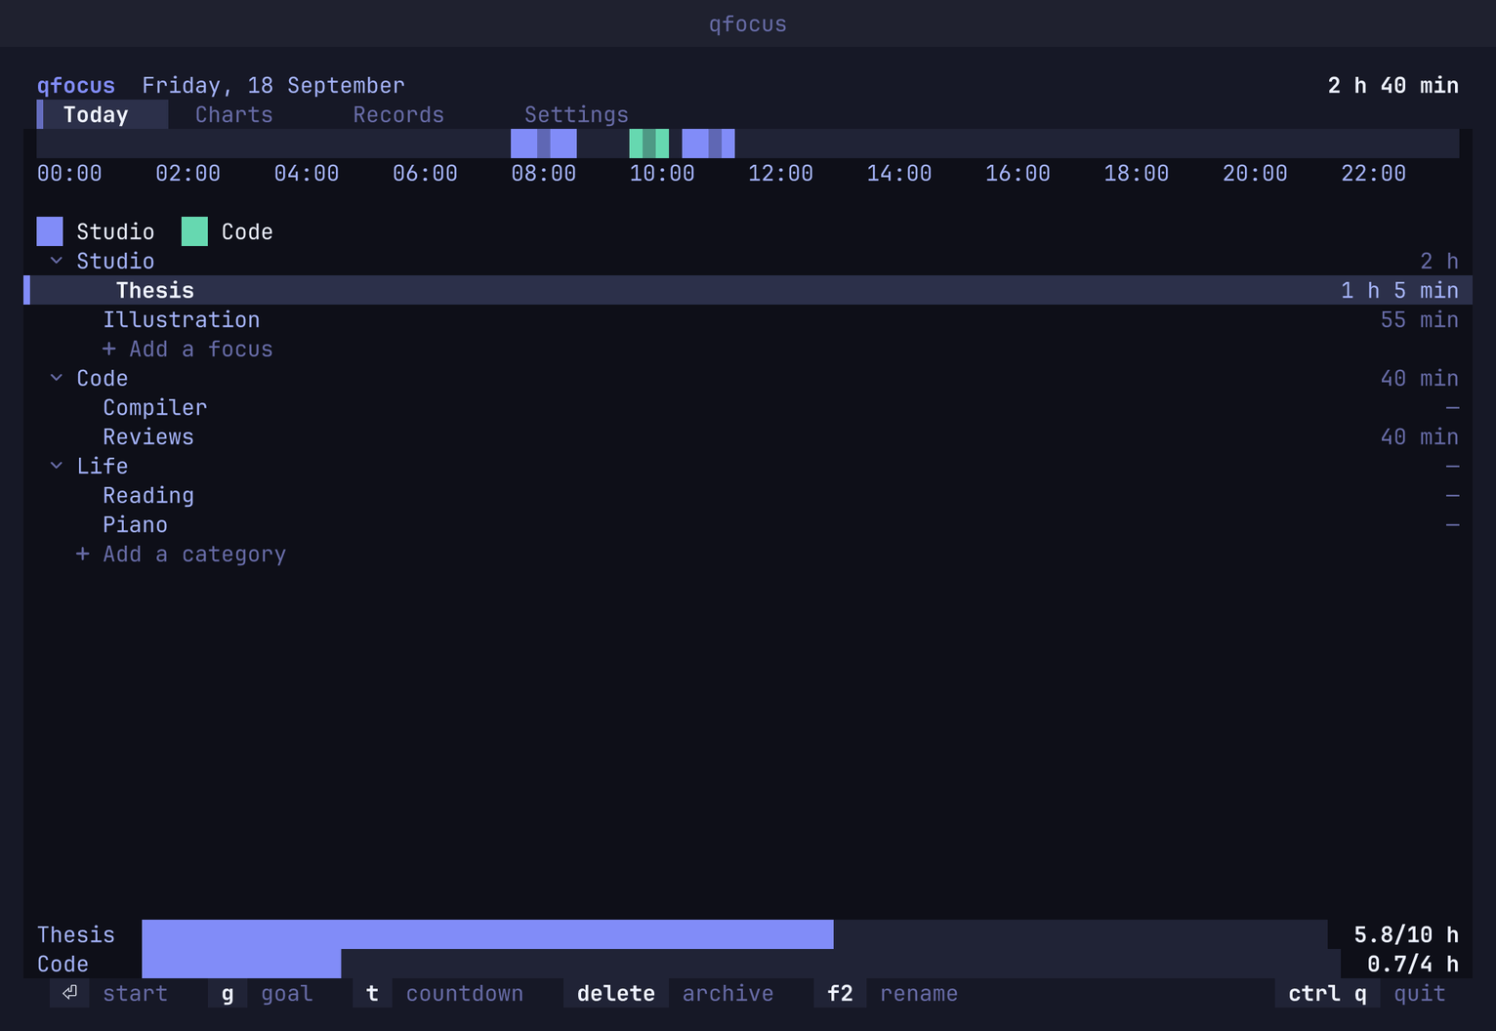Image resolution: width=1496 pixels, height=1031 pixels.
Task: Click the 'g' key hint
Action: (228, 993)
